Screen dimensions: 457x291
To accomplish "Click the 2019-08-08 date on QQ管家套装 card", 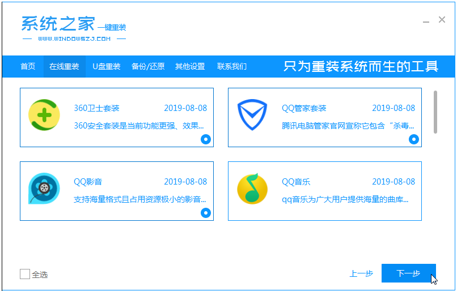I will click(393, 108).
